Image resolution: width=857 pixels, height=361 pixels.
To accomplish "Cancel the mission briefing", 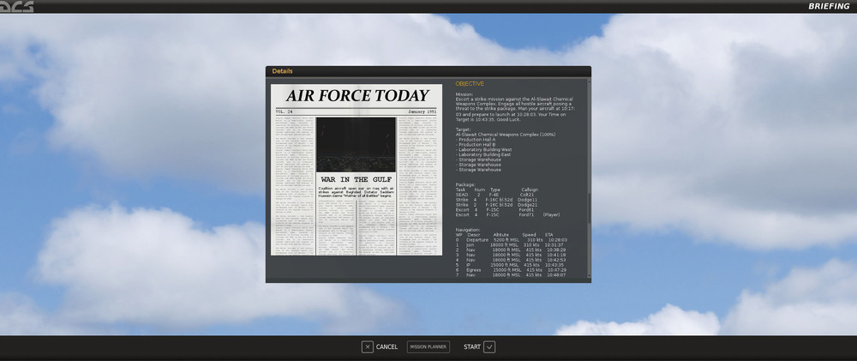I will coord(380,346).
